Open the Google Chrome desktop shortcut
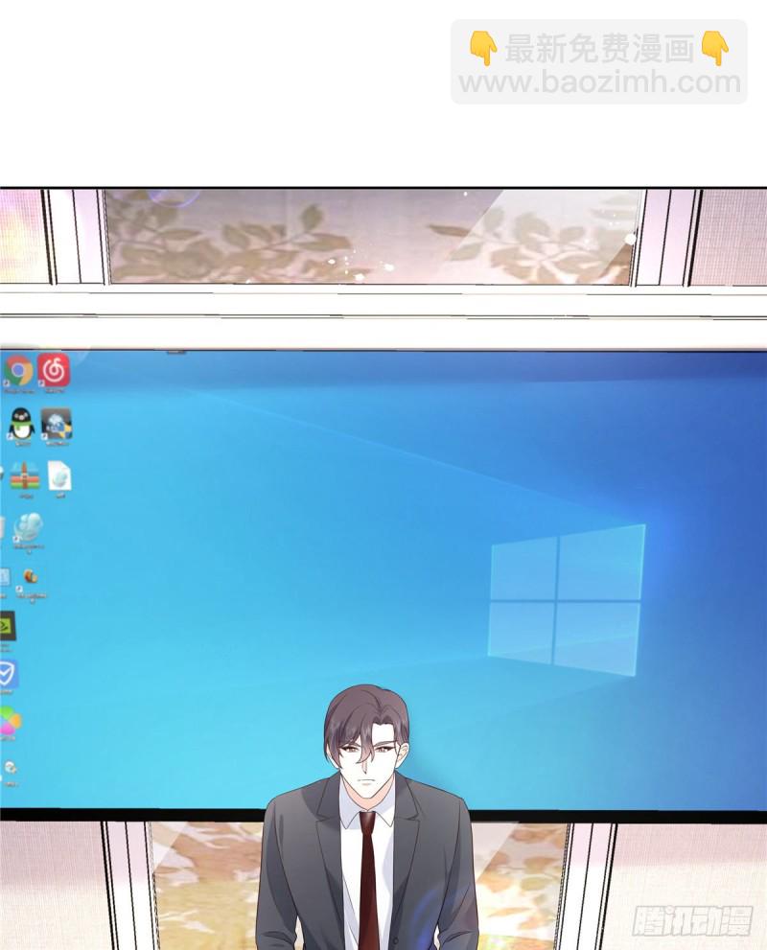The image size is (767, 950). click(17, 370)
